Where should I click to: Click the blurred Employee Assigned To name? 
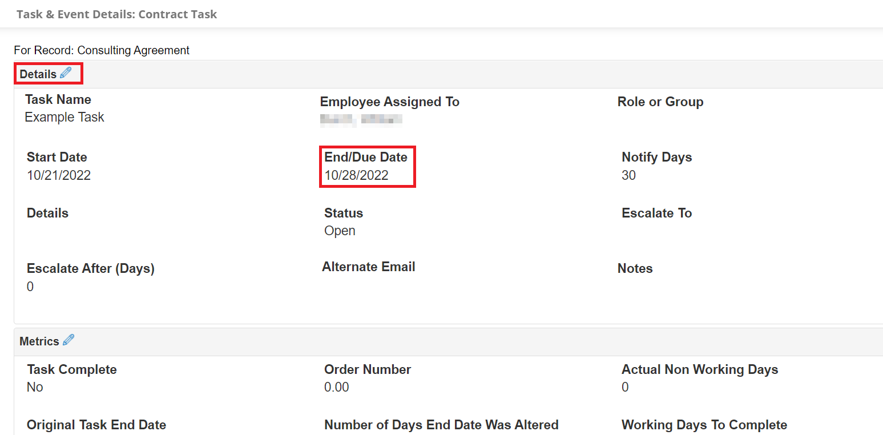click(x=361, y=119)
